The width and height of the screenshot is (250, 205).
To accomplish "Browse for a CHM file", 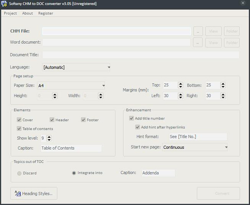I will 198,31.
